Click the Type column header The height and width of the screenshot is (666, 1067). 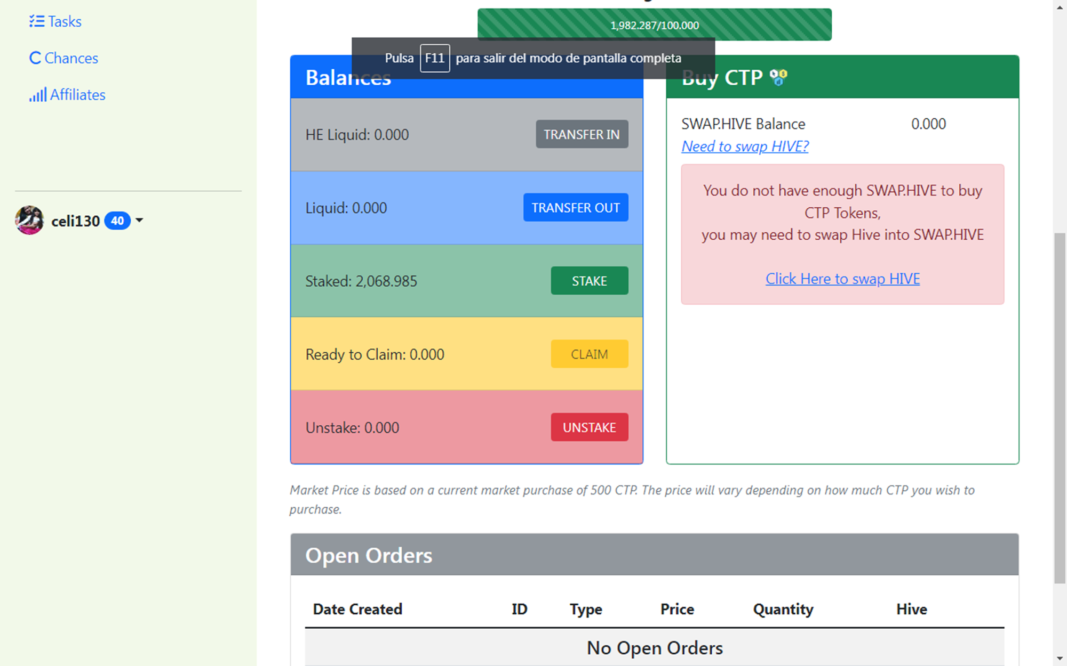click(586, 609)
